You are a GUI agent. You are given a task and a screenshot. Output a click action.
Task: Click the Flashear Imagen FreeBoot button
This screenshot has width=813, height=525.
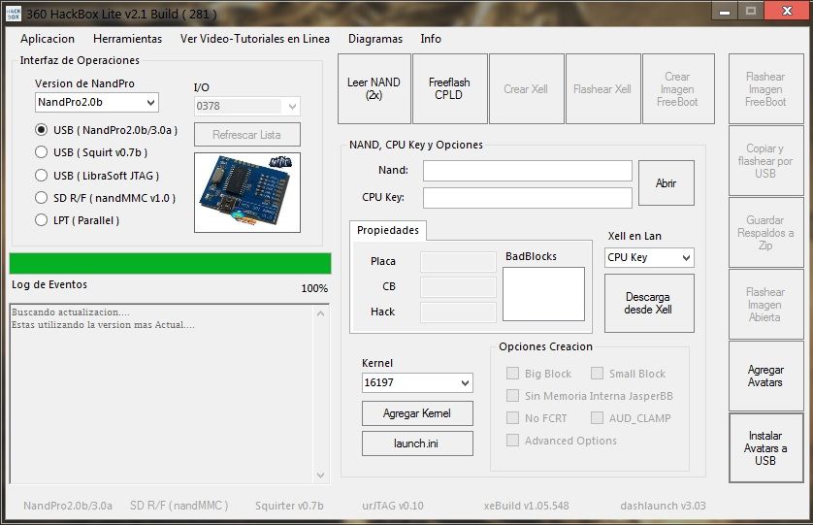click(765, 88)
